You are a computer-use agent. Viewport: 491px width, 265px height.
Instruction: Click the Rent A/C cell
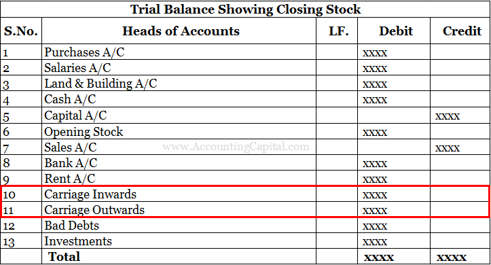69,179
